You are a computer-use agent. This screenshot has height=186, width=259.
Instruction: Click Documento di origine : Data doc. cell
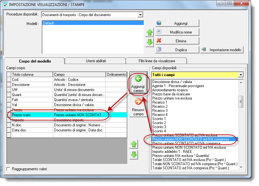[79, 130]
